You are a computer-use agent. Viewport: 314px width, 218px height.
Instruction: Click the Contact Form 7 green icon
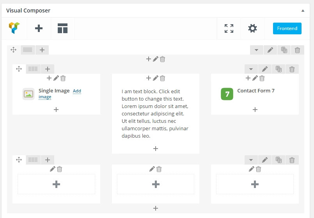pyautogui.click(x=227, y=94)
